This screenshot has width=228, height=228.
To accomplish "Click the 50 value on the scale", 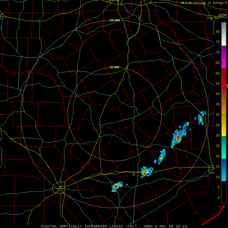I will 218,94.
